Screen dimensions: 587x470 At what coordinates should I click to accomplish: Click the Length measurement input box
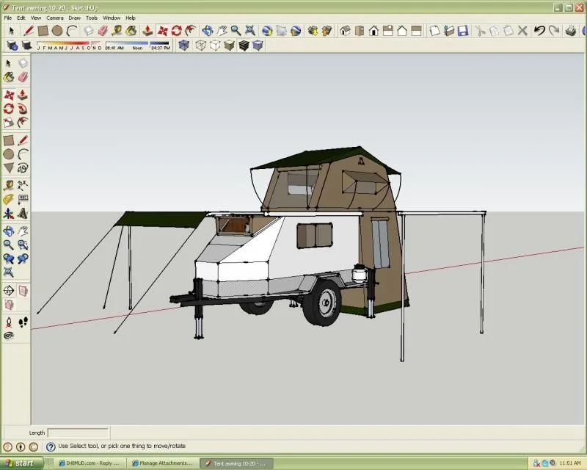78,433
